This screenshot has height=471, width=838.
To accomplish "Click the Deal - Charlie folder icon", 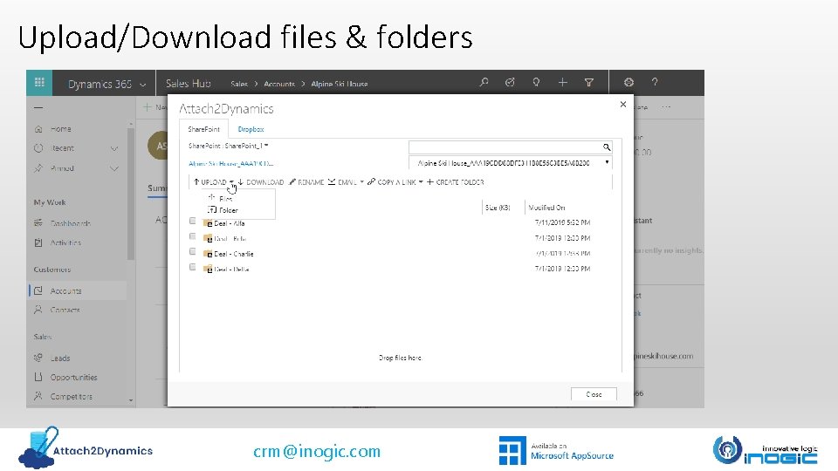I will click(x=208, y=254).
